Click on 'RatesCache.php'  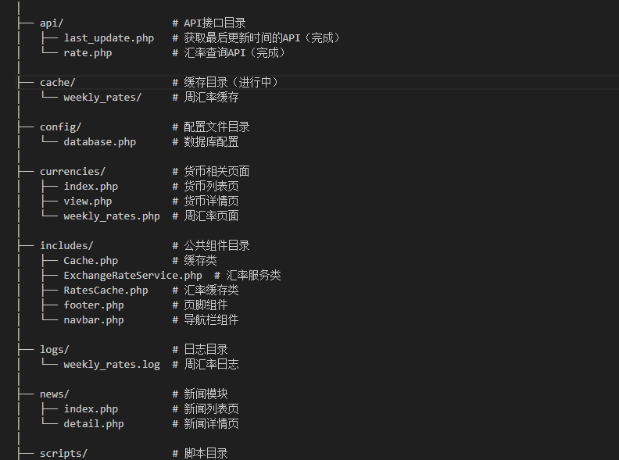tap(106, 291)
